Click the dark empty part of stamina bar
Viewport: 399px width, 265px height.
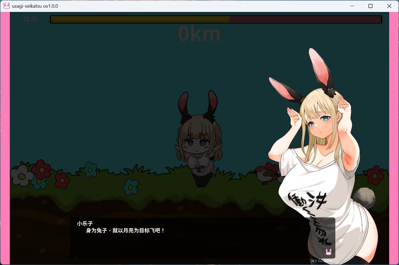pyautogui.click(x=305, y=20)
